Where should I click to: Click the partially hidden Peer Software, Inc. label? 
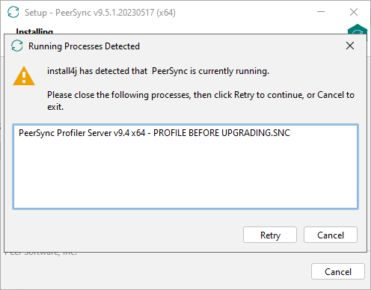point(41,253)
